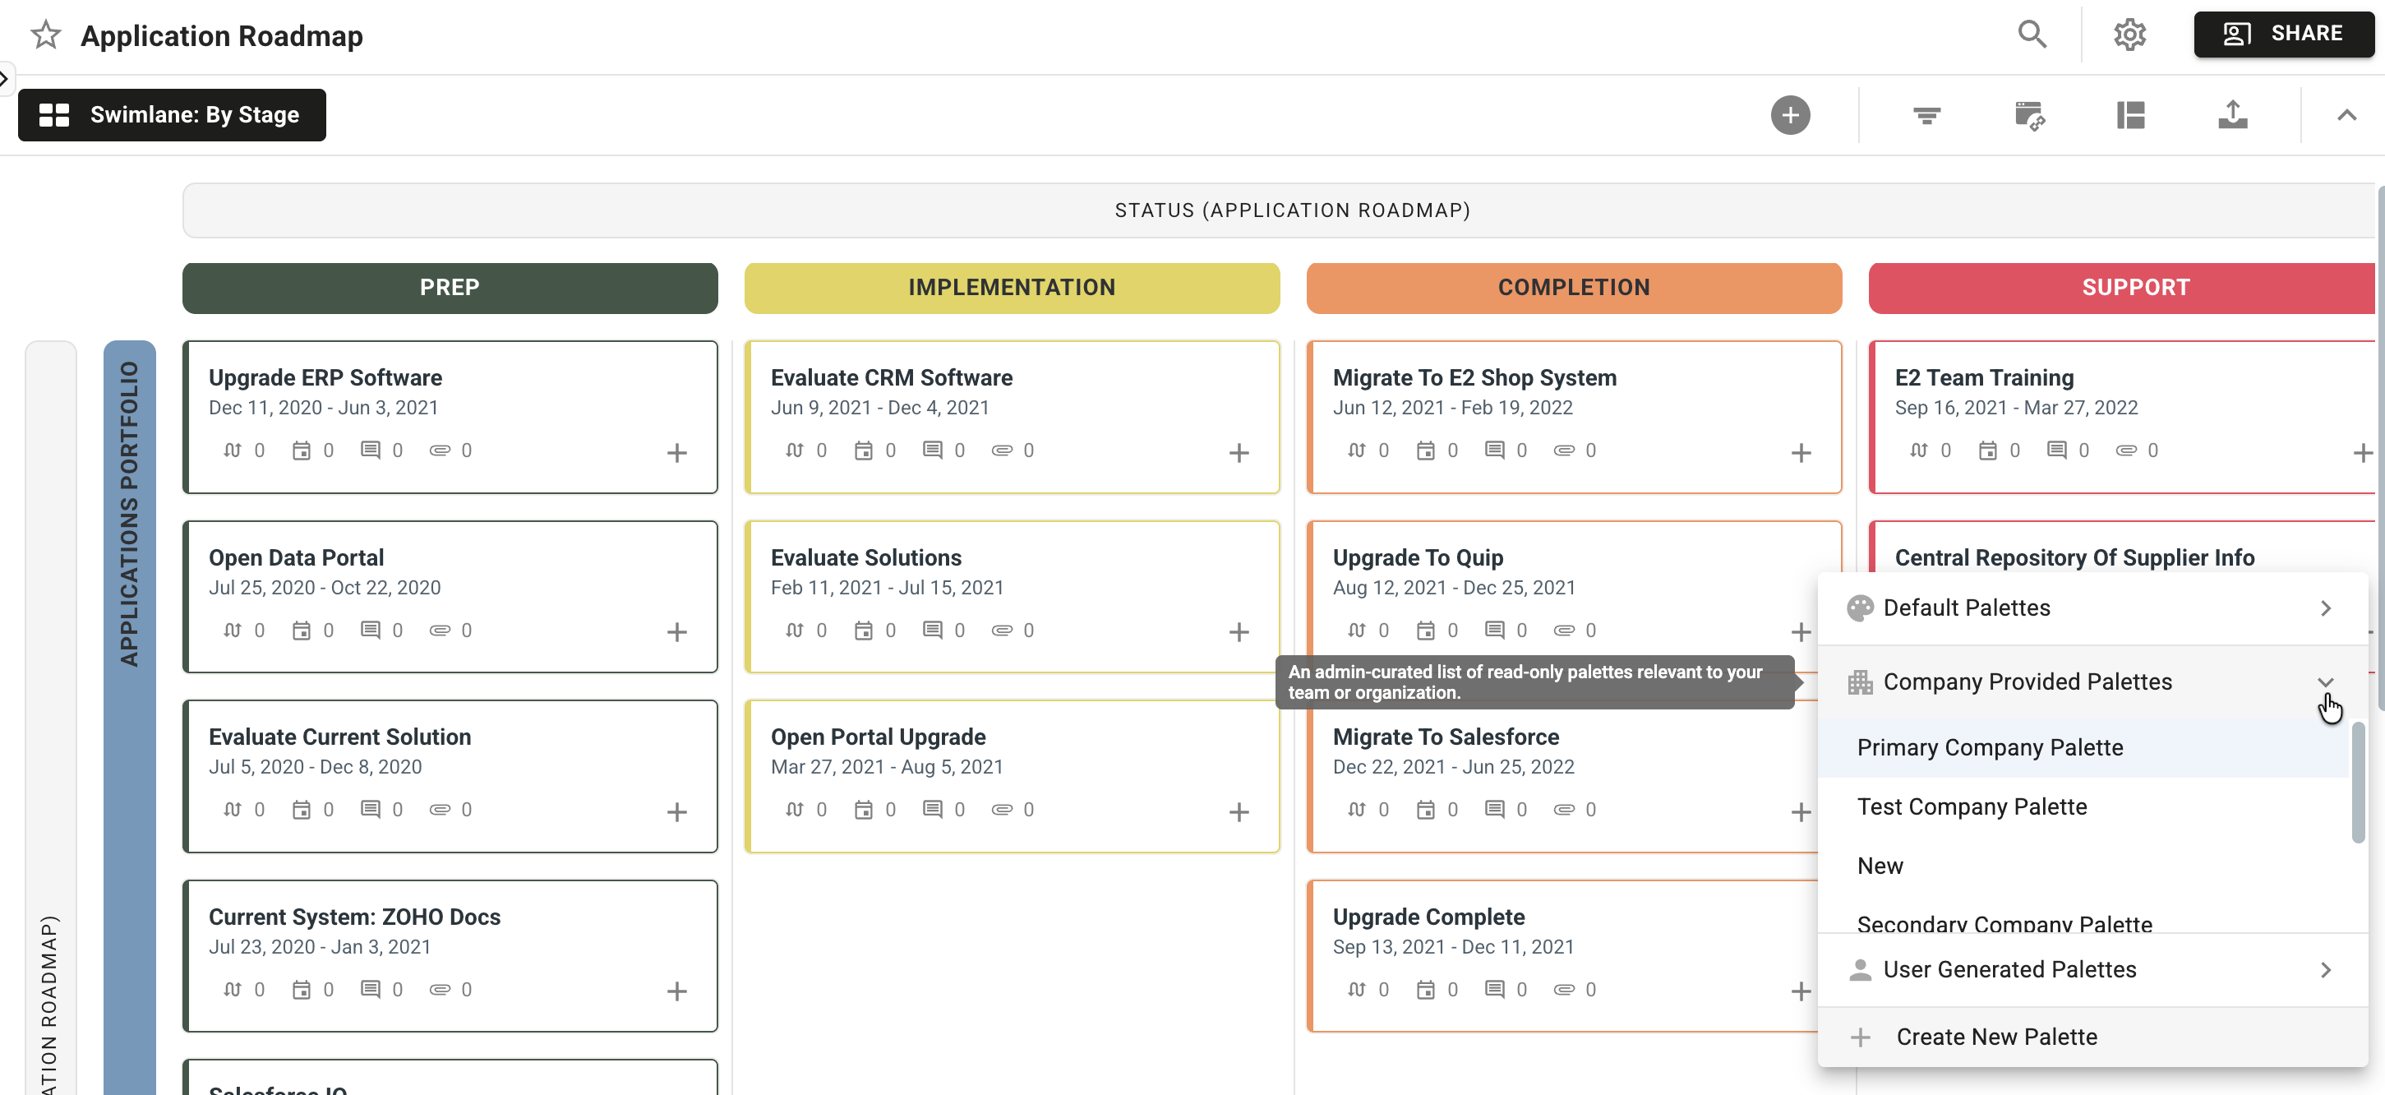Click comments icon on Migrate To E2 Shop System card

1494,450
